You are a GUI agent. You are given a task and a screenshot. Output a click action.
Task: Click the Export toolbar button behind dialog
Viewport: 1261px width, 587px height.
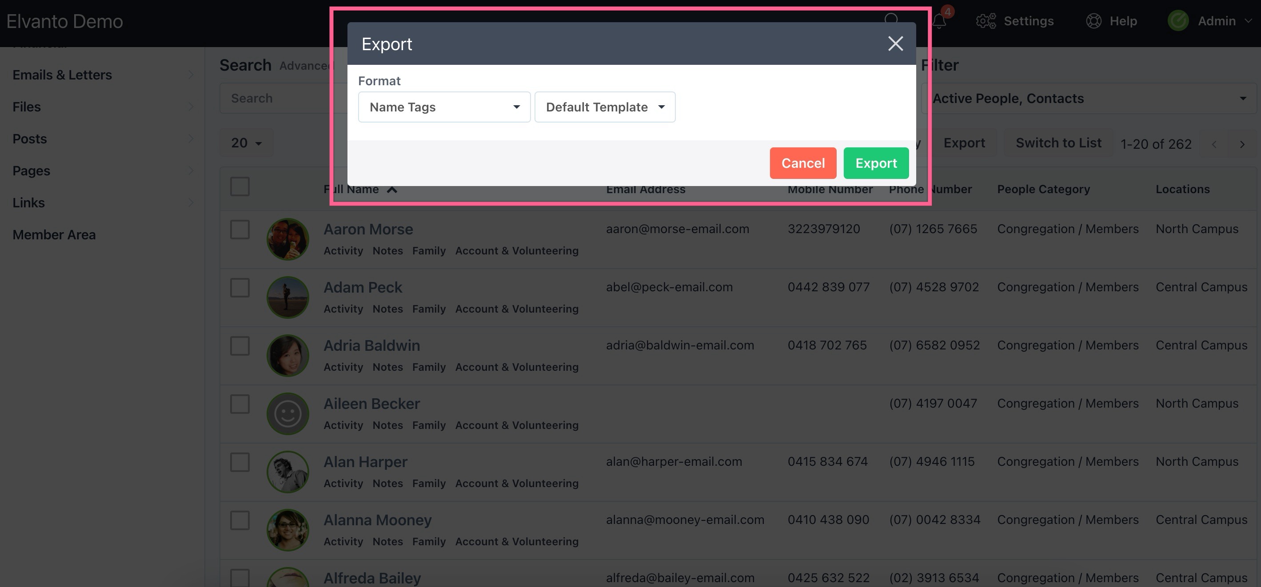tap(964, 143)
